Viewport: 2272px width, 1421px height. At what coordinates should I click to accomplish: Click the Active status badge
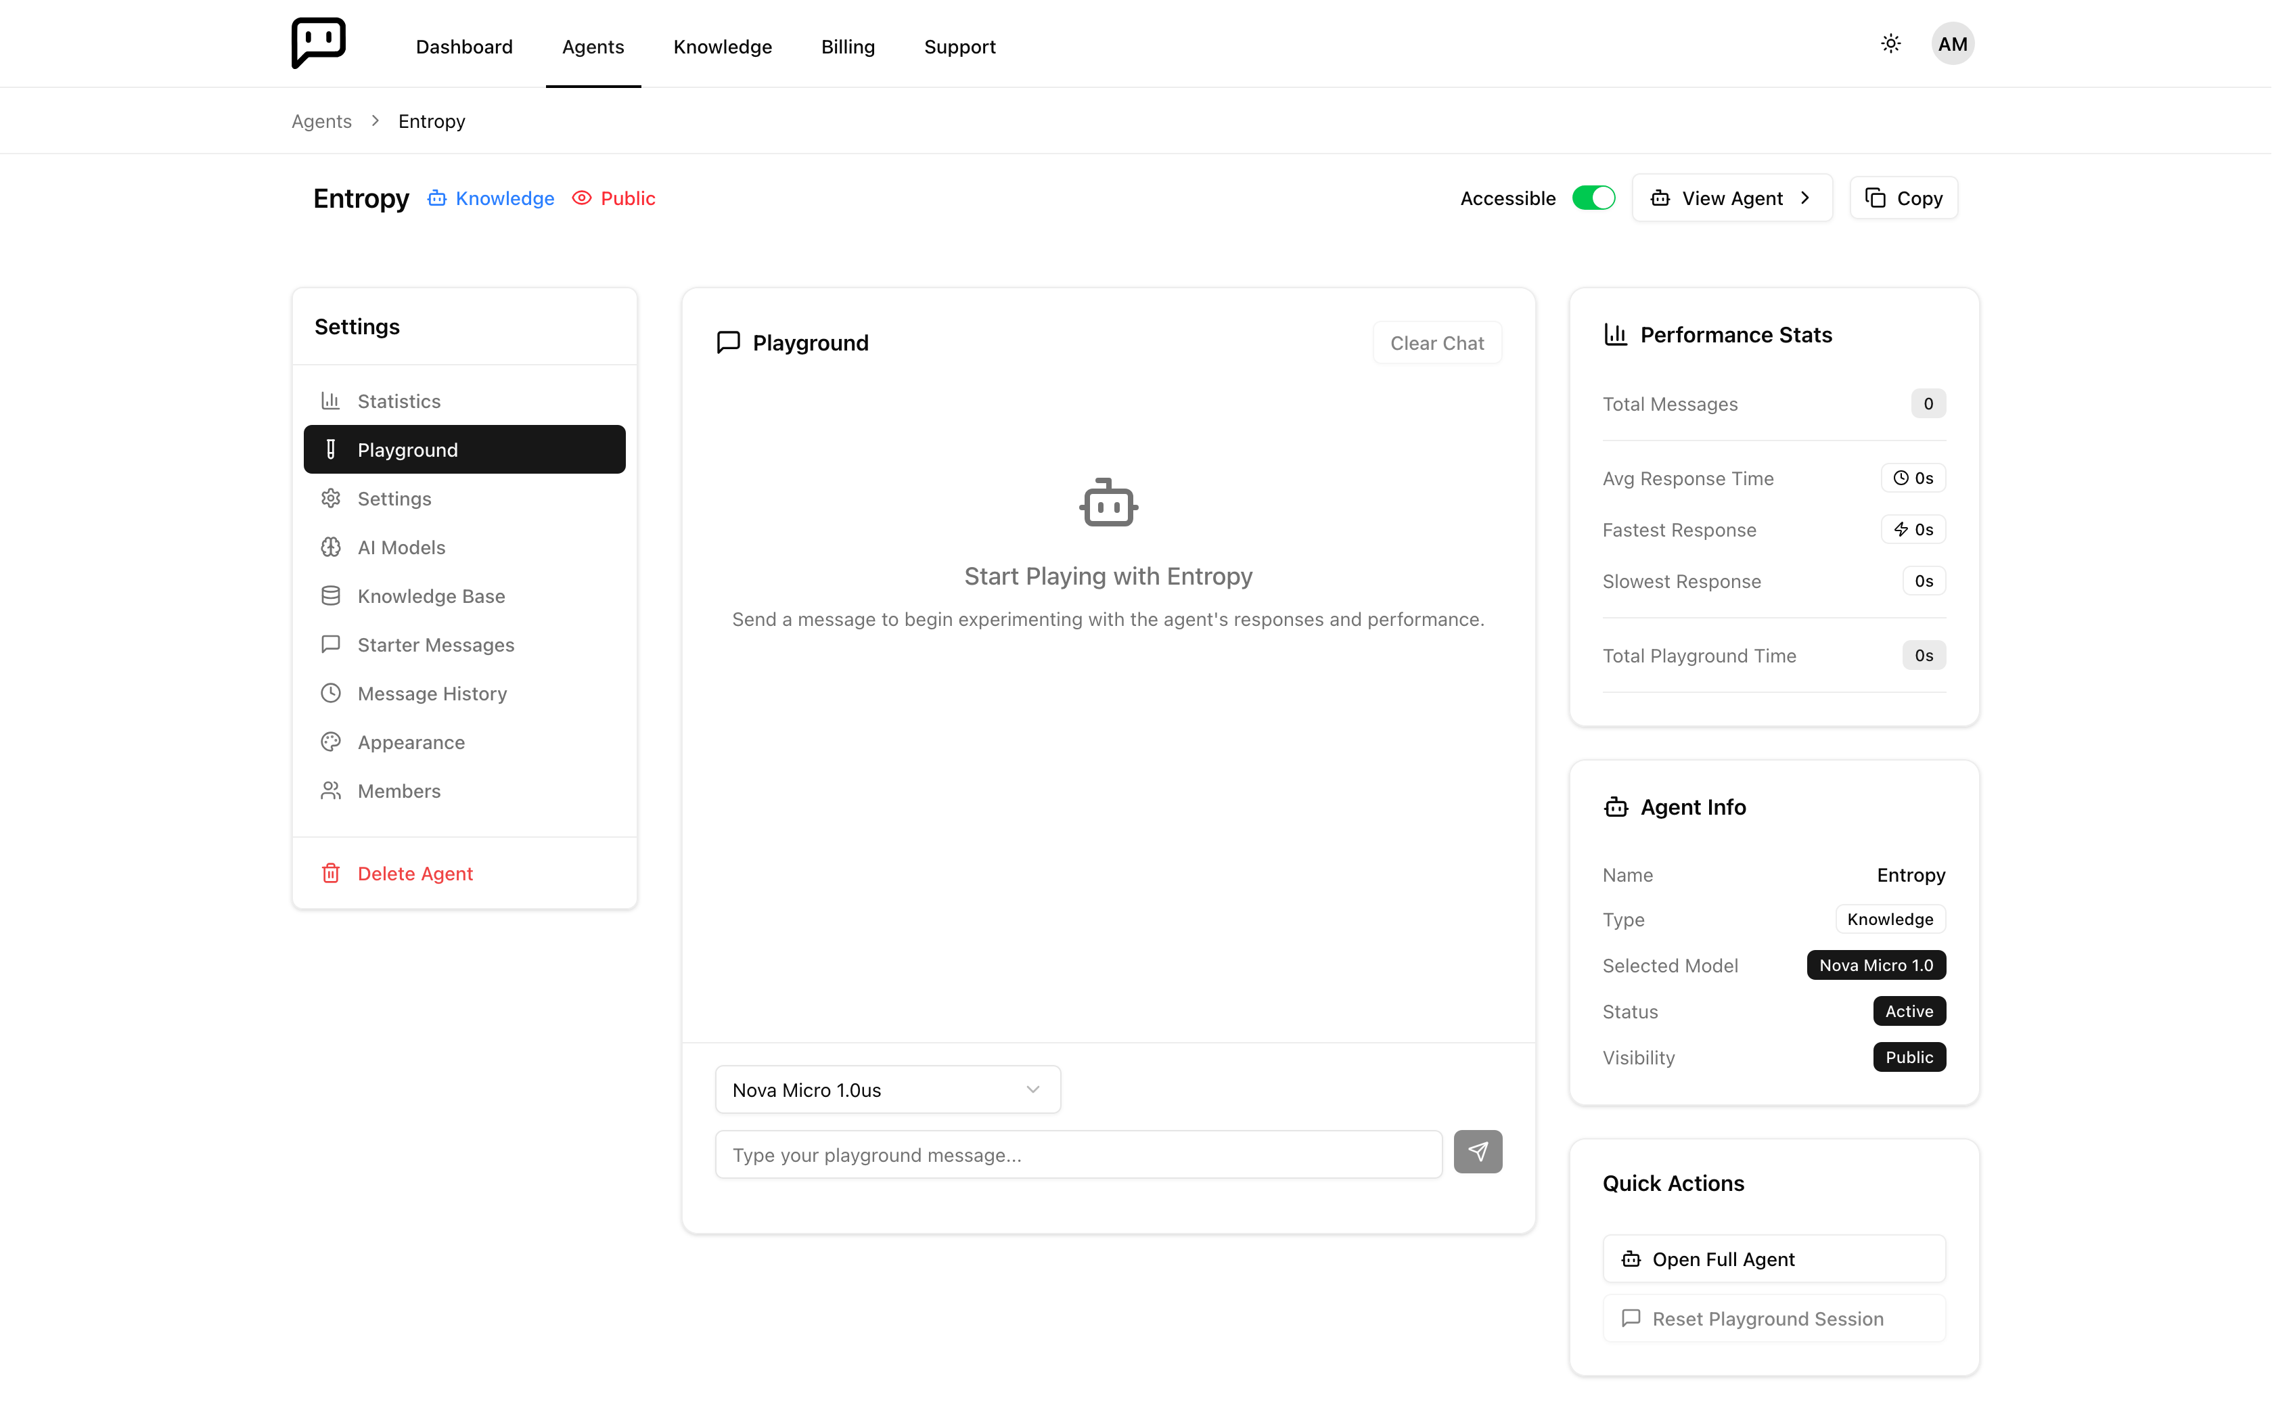pos(1909,1011)
